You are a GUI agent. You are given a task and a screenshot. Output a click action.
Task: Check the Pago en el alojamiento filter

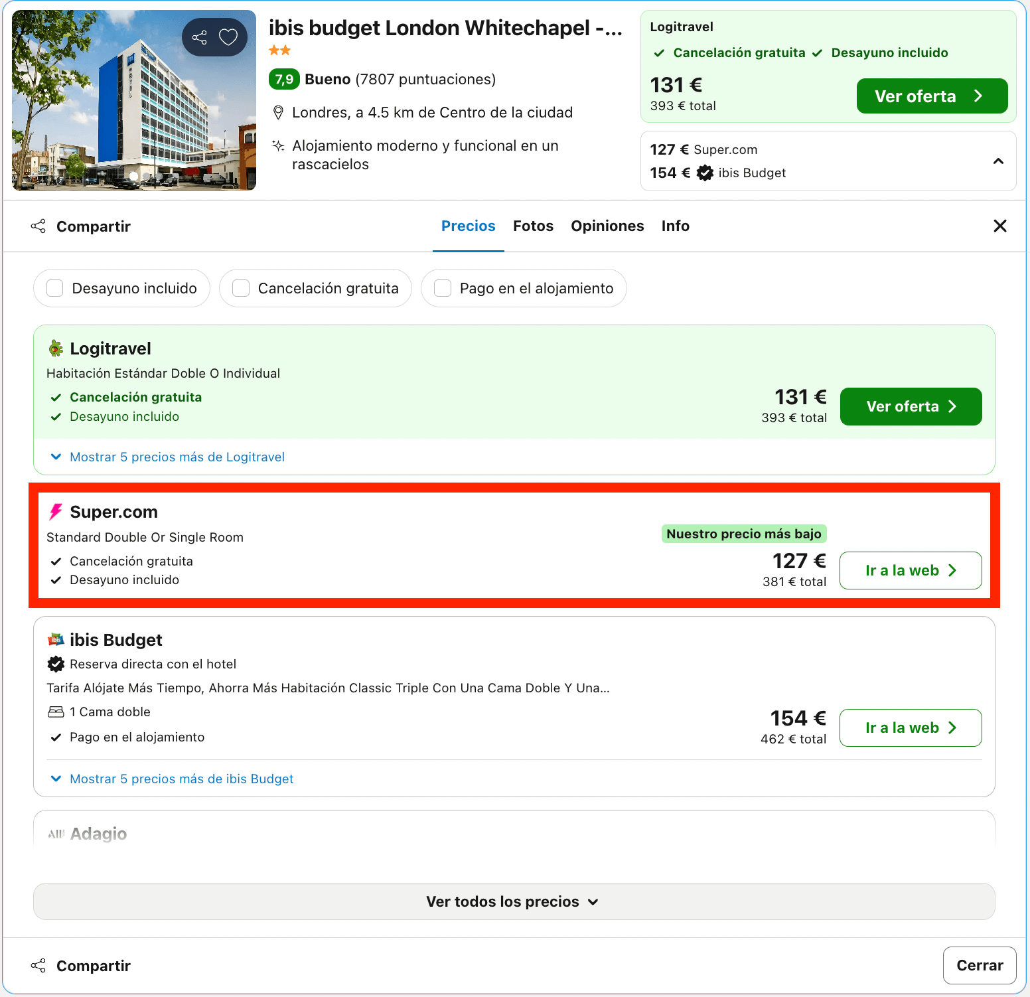click(443, 288)
